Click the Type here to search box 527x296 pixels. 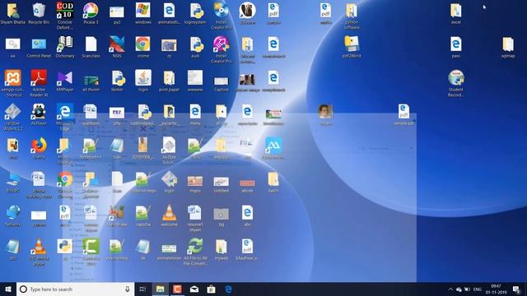coord(75,289)
